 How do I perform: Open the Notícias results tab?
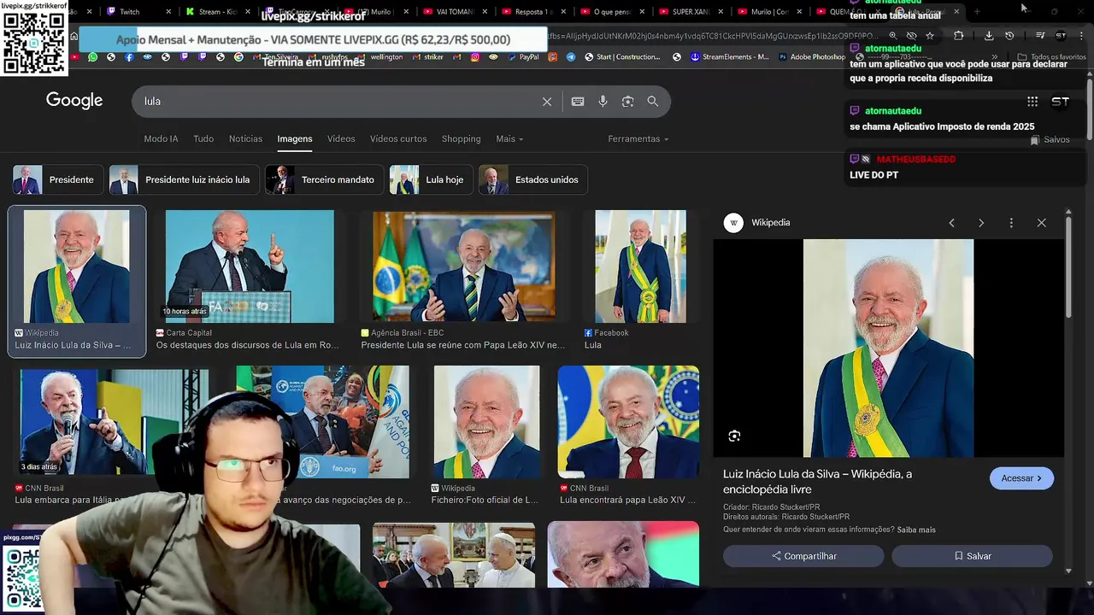point(245,139)
